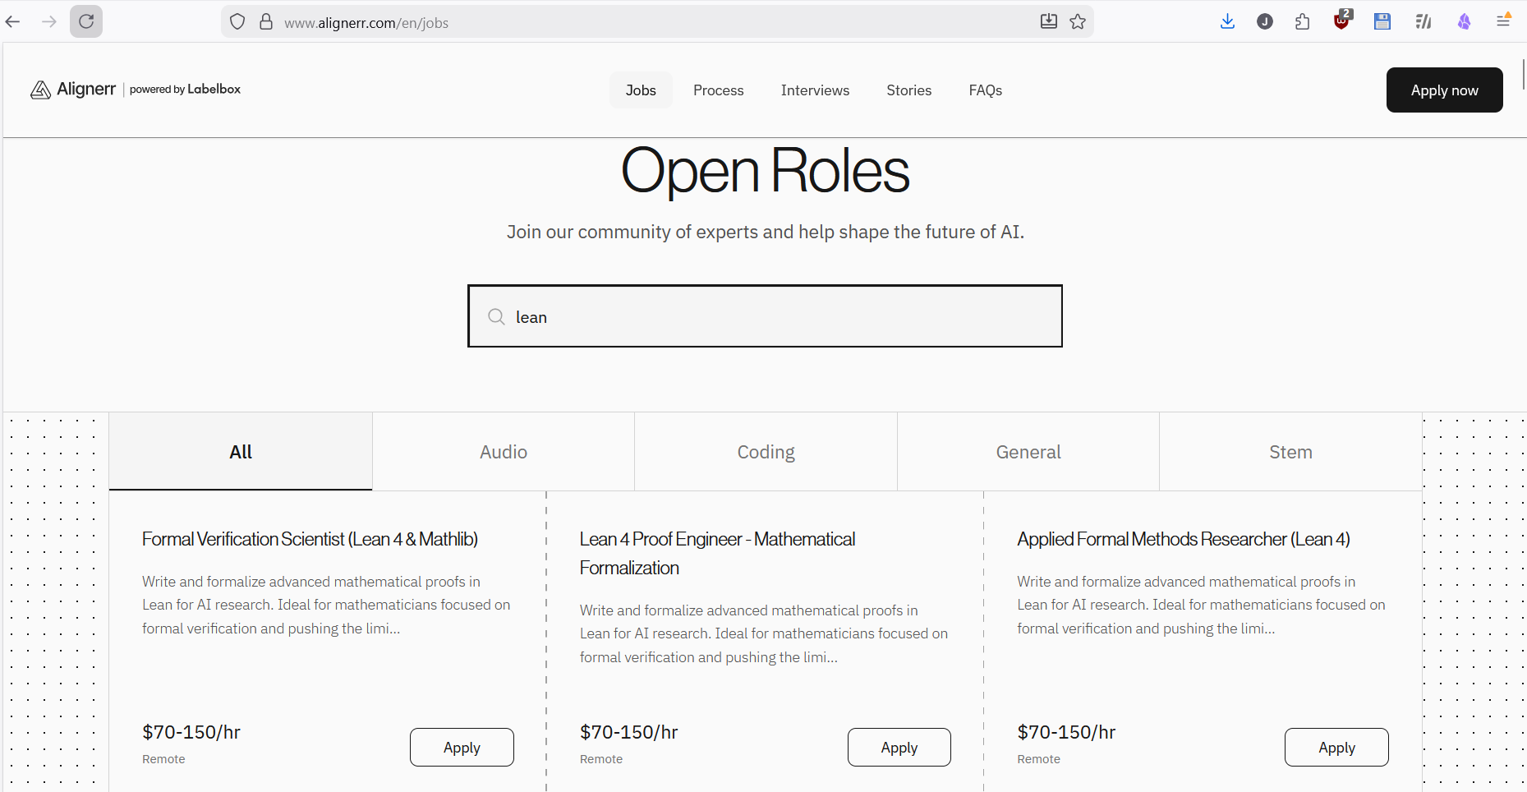Open the extensions puzzle-piece menu
Viewport: 1527px width, 792px height.
1303,21
